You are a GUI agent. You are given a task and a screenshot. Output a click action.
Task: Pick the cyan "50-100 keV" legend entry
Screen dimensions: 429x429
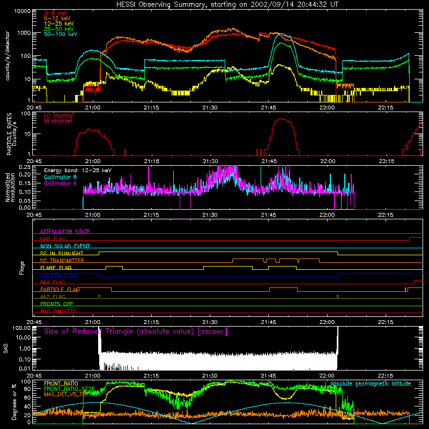pos(61,34)
